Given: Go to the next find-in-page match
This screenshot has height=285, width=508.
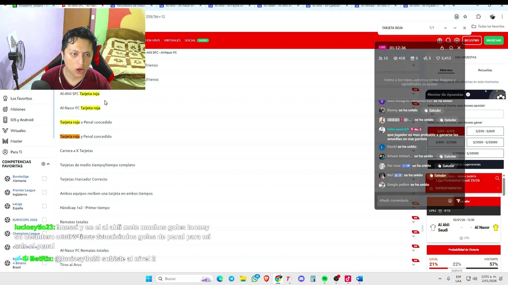Looking at the screenshot, I should pyautogui.click(x=455, y=28).
